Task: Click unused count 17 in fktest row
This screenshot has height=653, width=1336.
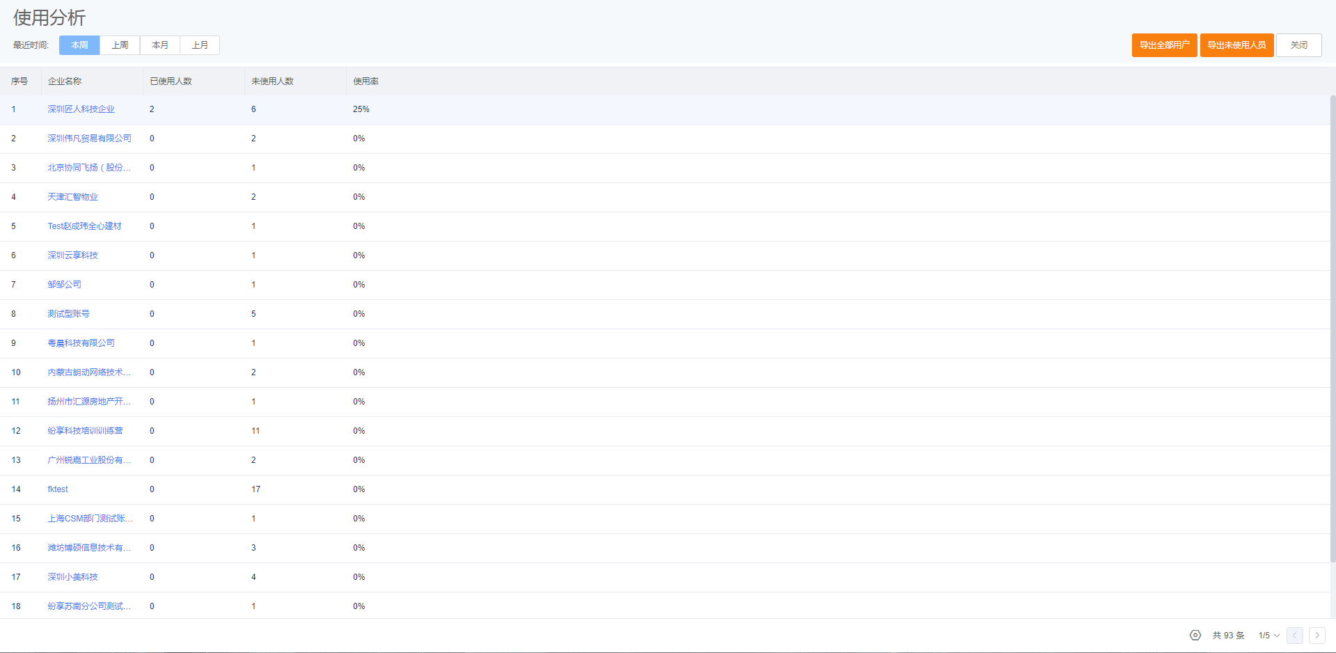Action: click(x=256, y=489)
